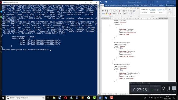
Task: Open the Windows notification center
Action: click(x=174, y=97)
